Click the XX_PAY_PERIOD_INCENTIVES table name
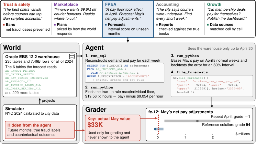Viewport: 256px width, 144px height. click(27, 78)
